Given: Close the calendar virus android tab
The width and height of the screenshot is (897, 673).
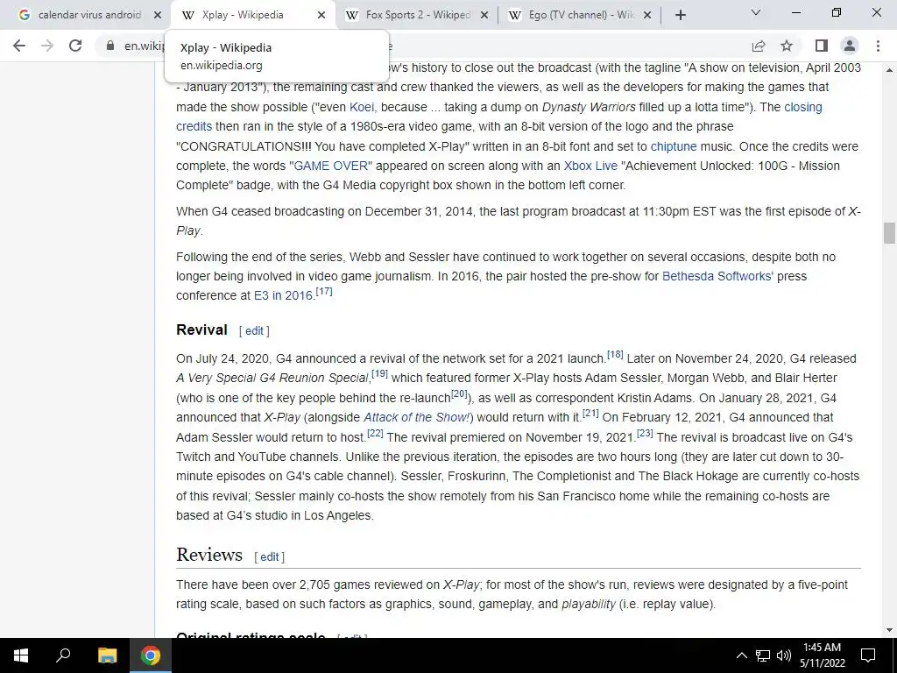Looking at the screenshot, I should point(158,15).
